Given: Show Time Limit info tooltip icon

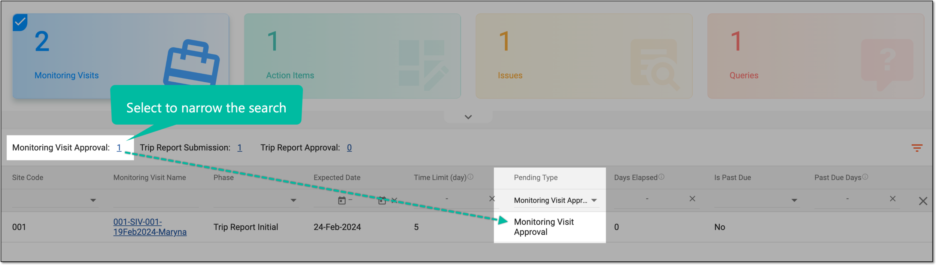Looking at the screenshot, I should 471,177.
